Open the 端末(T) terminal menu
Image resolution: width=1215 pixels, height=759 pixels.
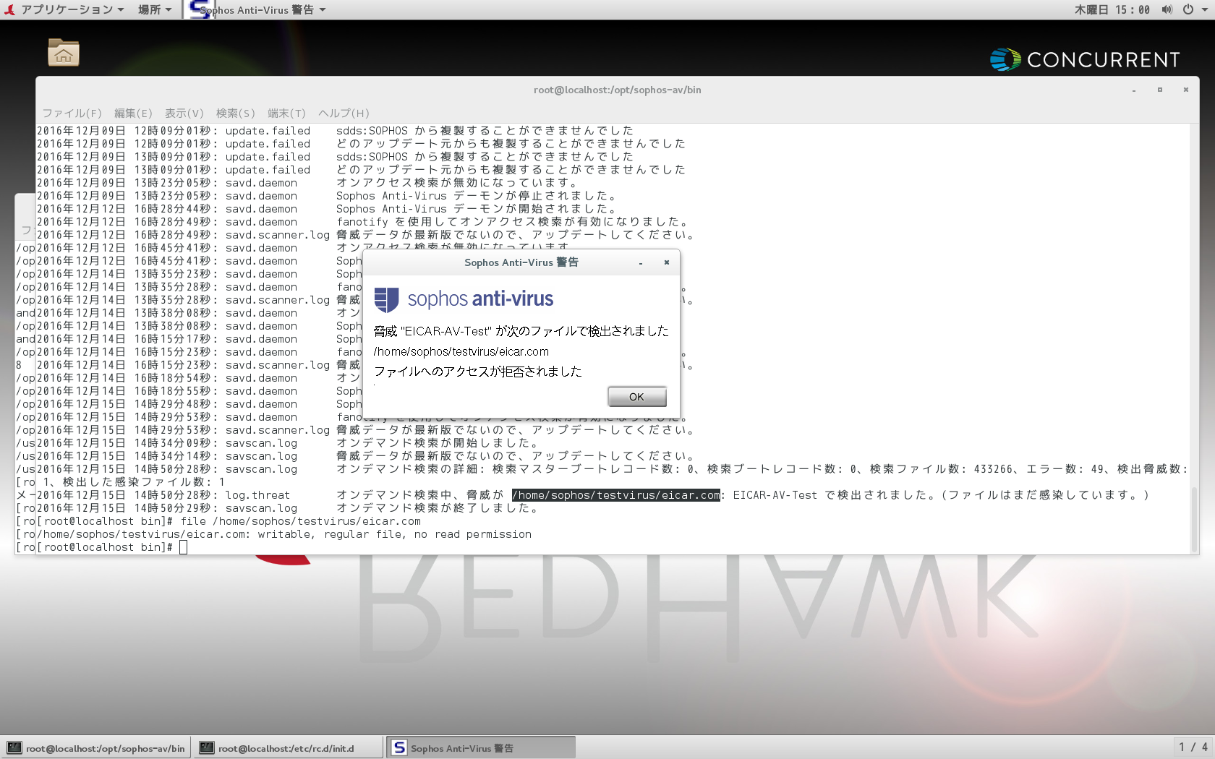tap(287, 113)
